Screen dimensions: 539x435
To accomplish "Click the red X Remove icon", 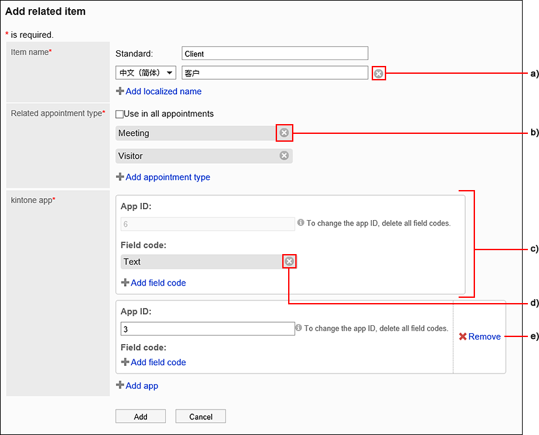I will pos(463,336).
